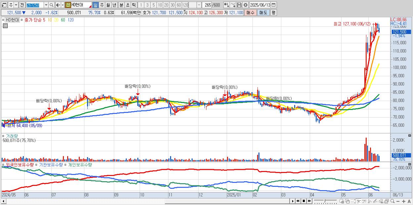Select the 주 weekly chart period
The height and width of the screenshot is (205, 413).
102,5
